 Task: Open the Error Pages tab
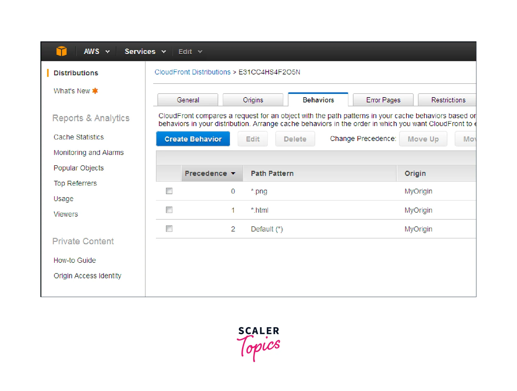[x=383, y=100]
